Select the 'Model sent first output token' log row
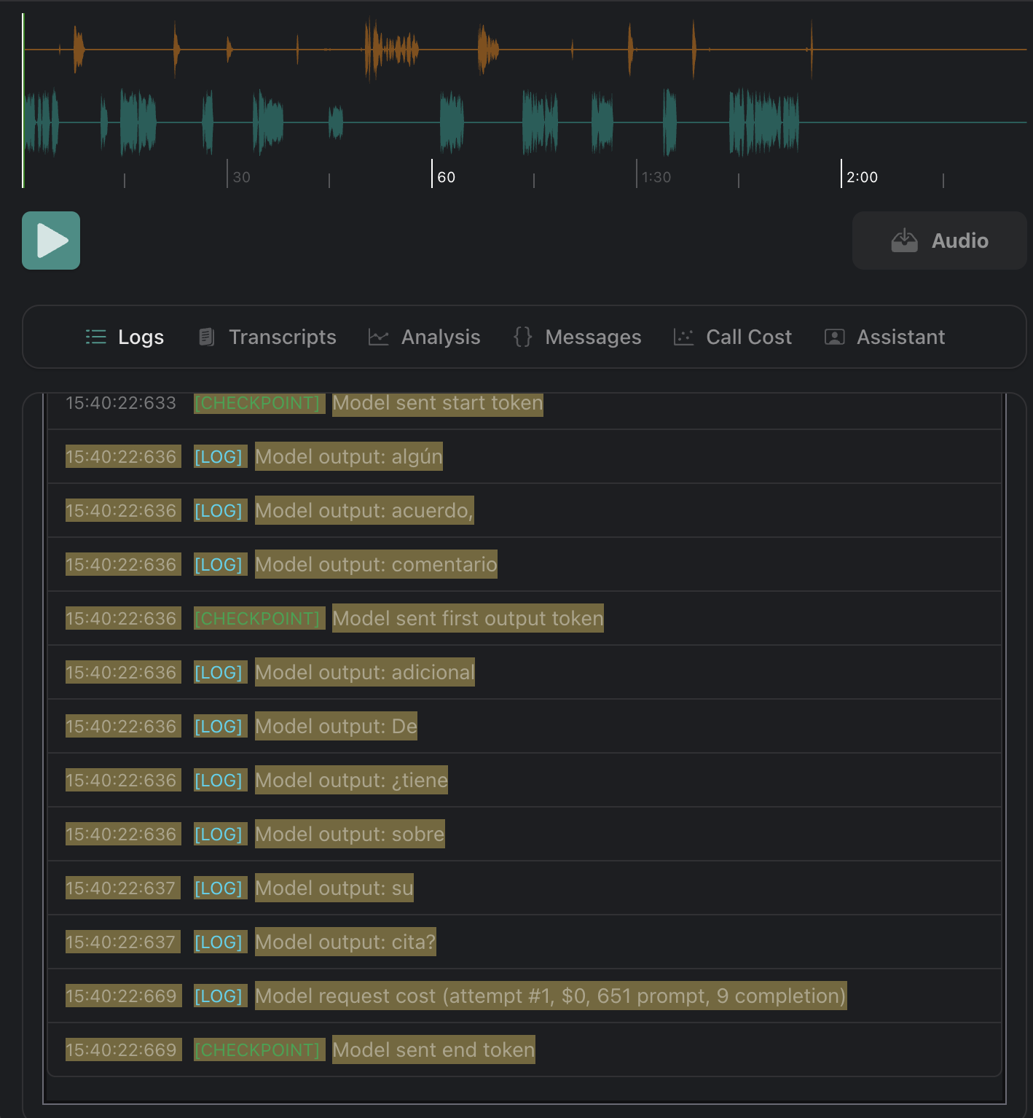This screenshot has width=1033, height=1118. click(468, 618)
